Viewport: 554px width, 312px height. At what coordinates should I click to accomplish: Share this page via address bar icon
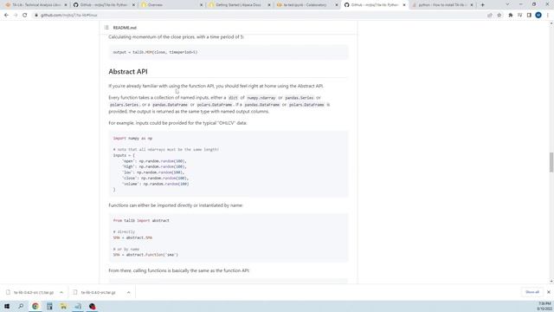[490, 16]
